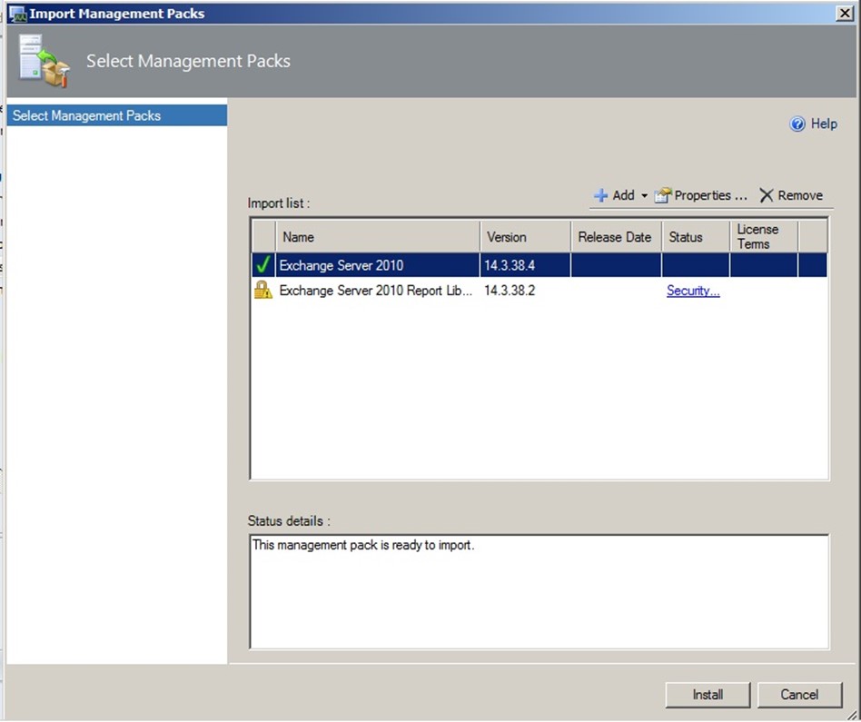Click the Properties toolbar icon
Viewport: 861px width, 722px height.
(663, 195)
